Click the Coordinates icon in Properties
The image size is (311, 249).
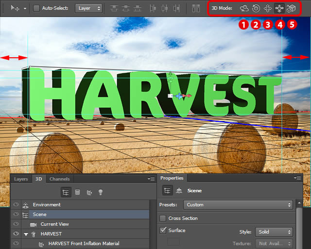[x=179, y=191]
